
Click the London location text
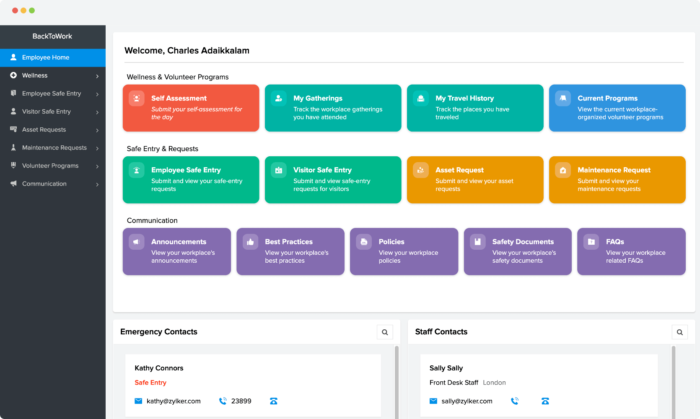pyautogui.click(x=494, y=383)
